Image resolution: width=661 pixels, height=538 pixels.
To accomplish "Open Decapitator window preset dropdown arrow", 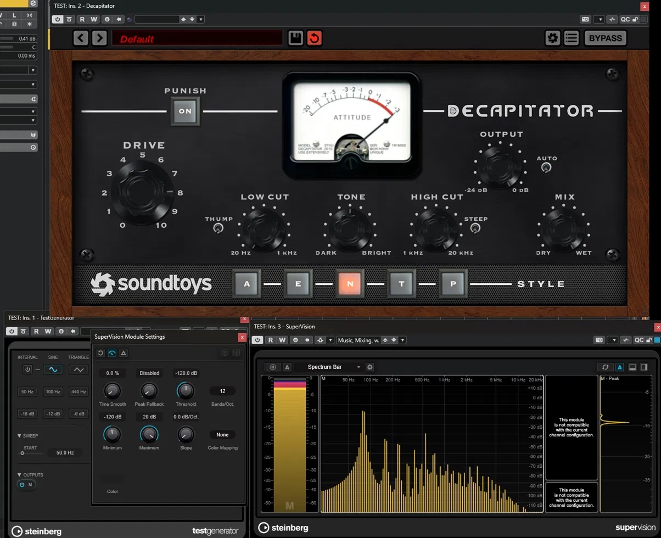I will 201,19.
